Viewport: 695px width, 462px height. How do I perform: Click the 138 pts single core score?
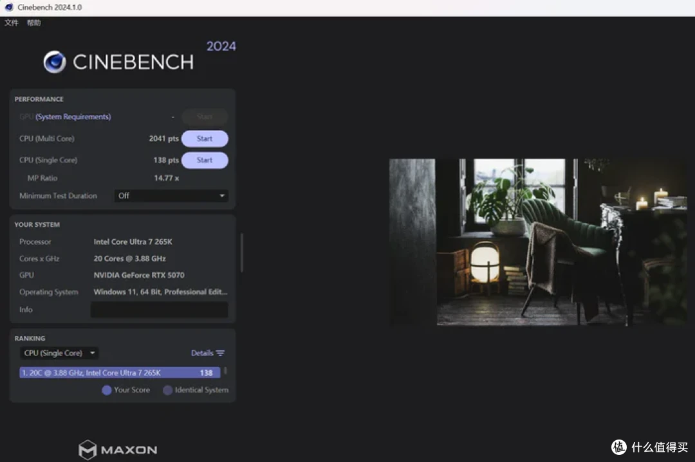point(166,160)
